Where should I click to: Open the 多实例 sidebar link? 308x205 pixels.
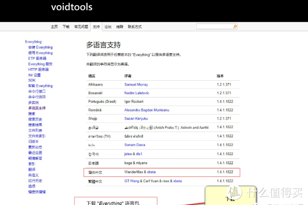(34, 103)
